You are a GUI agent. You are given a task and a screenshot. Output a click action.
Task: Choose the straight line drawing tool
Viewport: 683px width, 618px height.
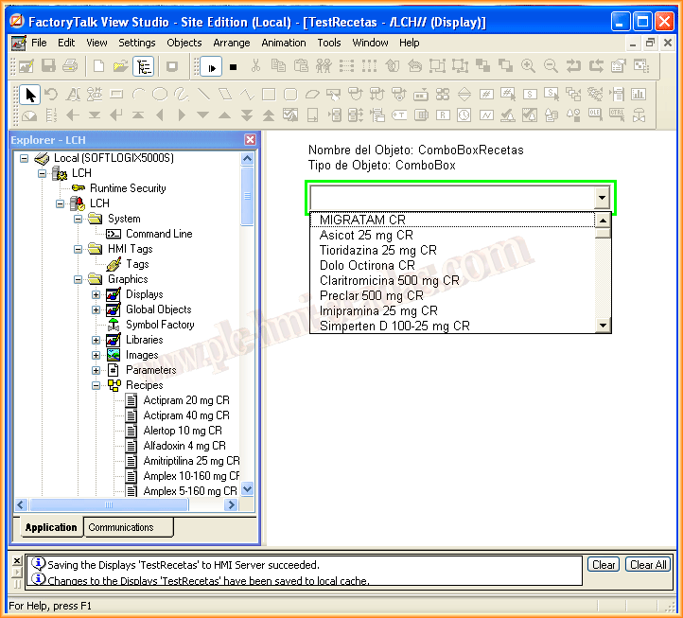click(203, 94)
